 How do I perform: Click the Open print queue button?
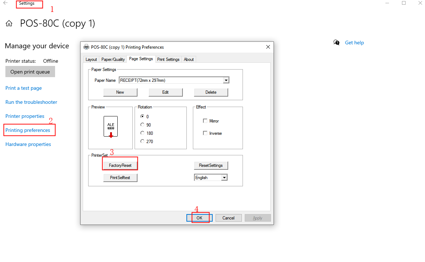(30, 71)
